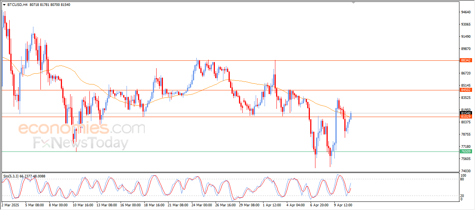The height and width of the screenshot is (210, 475).
Task: Click the Sto(5,3,3) indicator label
Action: (x=11, y=176)
